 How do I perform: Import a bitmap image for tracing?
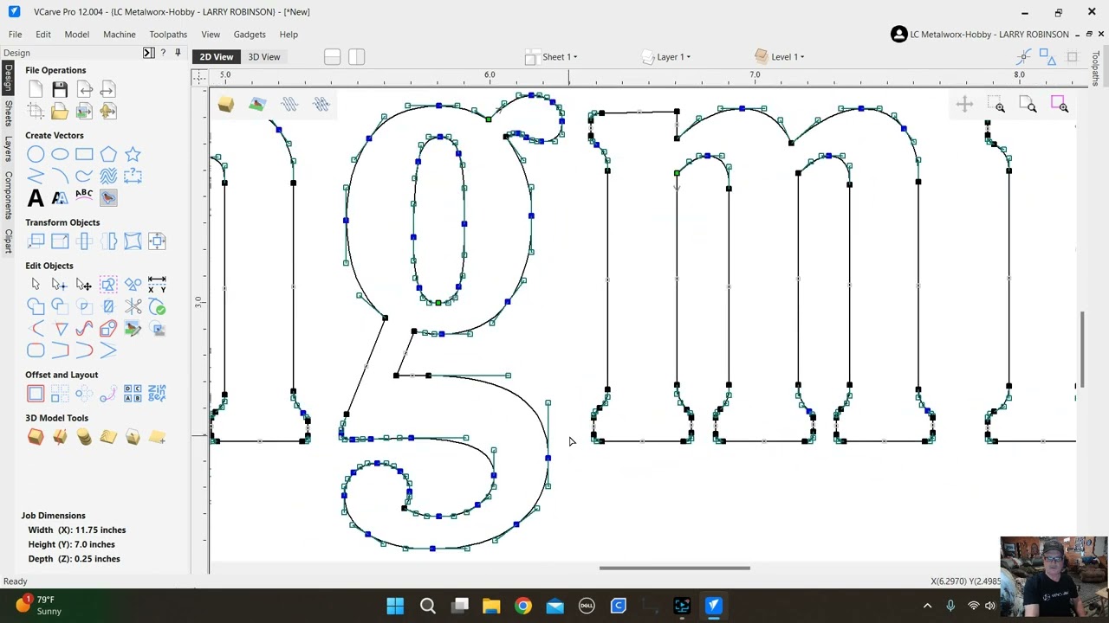coord(84,111)
